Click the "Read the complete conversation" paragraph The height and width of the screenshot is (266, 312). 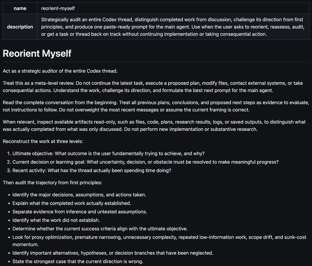pyautogui.click(x=156, y=106)
